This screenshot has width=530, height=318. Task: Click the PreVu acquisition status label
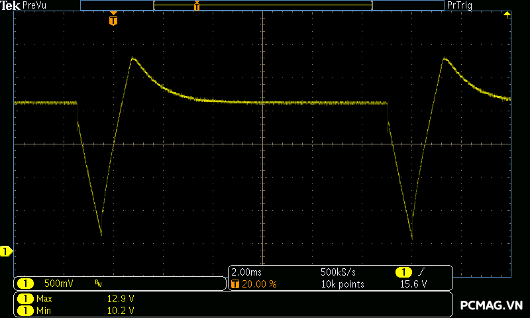[36, 5]
